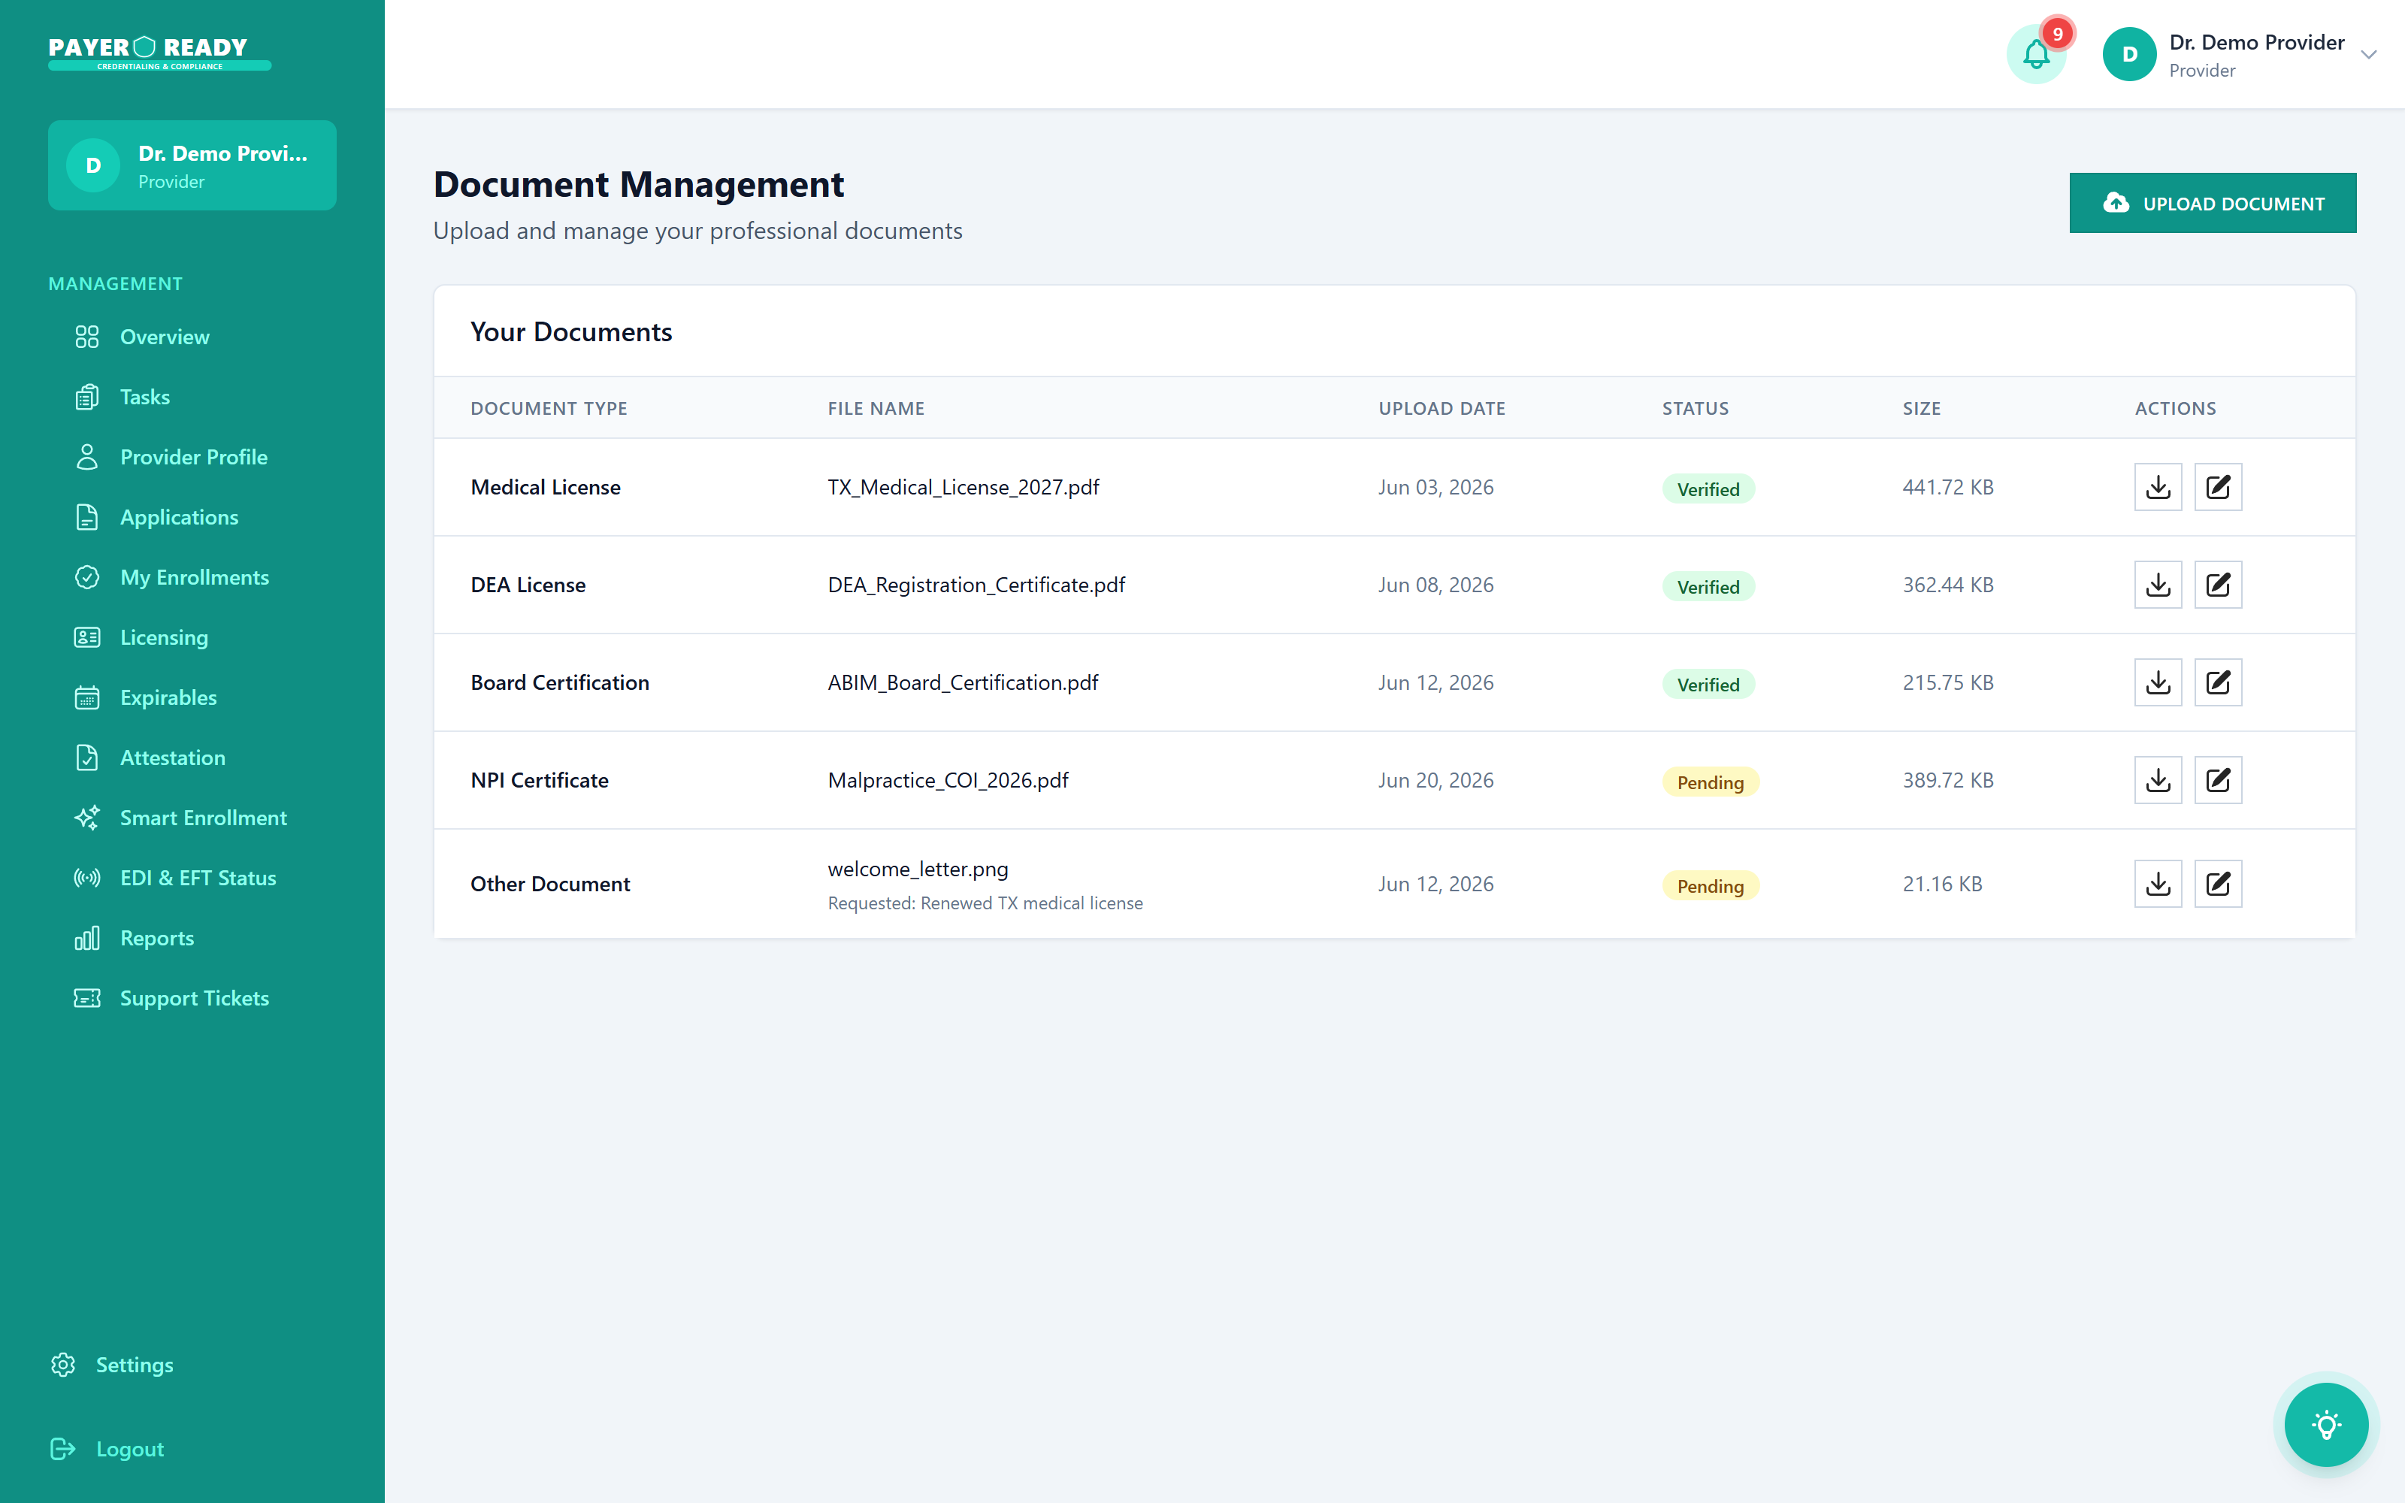Click the Payer Ready logo

tap(159, 53)
